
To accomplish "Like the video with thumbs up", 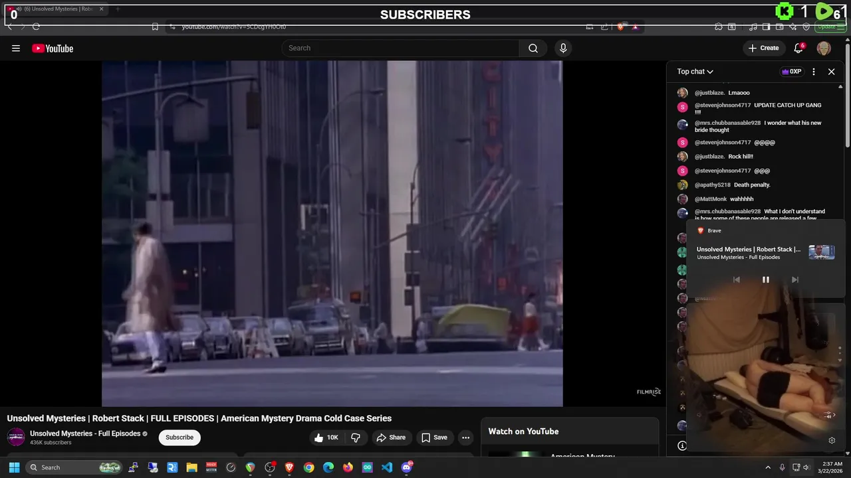I will point(326,437).
